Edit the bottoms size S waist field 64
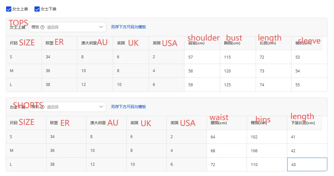The image size is (334, 176). [227, 137]
